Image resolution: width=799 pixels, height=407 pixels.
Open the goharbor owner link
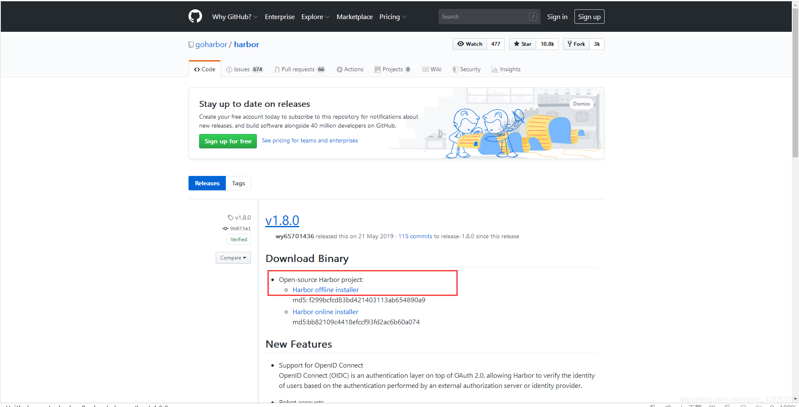coord(211,45)
